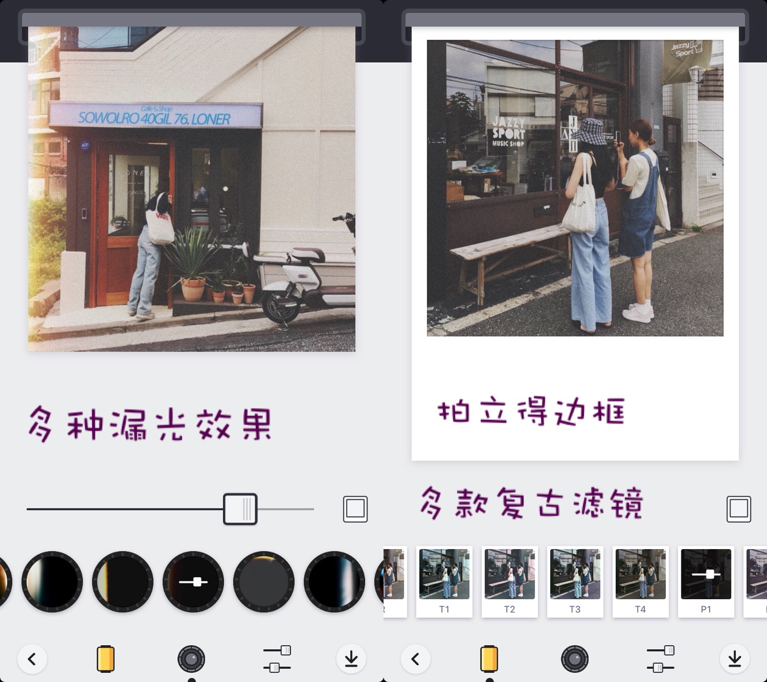Screen dimensions: 767x682
Task: Go back using the chevron on the right screen
Action: [x=415, y=659]
